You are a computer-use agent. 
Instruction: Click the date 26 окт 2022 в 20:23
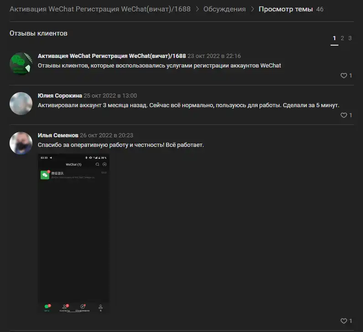107,135
